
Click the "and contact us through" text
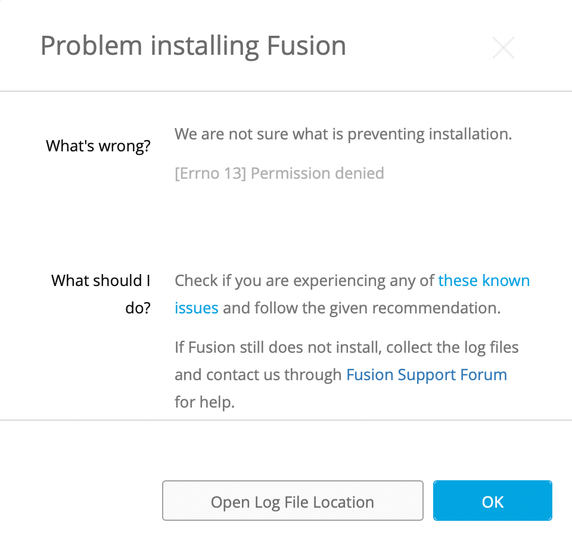click(x=259, y=374)
